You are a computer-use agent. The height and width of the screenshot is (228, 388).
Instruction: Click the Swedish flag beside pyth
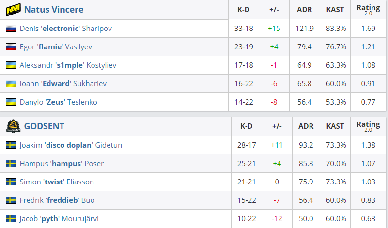coord(11,219)
